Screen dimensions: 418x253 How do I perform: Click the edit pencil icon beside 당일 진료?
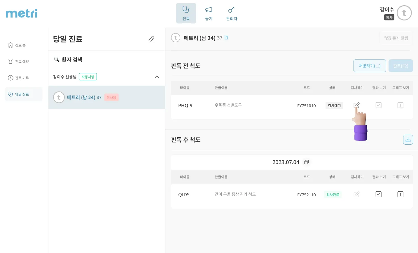click(151, 39)
